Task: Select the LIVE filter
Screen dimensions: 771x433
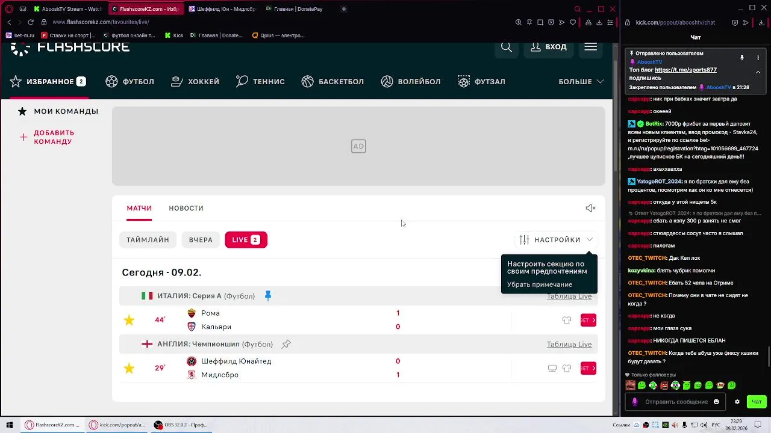Action: 246,240
